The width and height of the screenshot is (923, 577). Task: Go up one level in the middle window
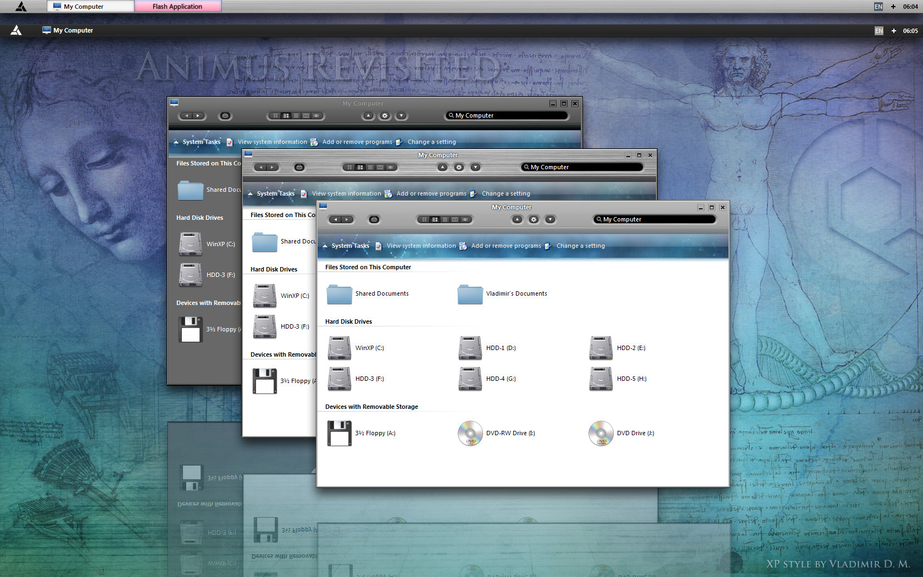(442, 167)
